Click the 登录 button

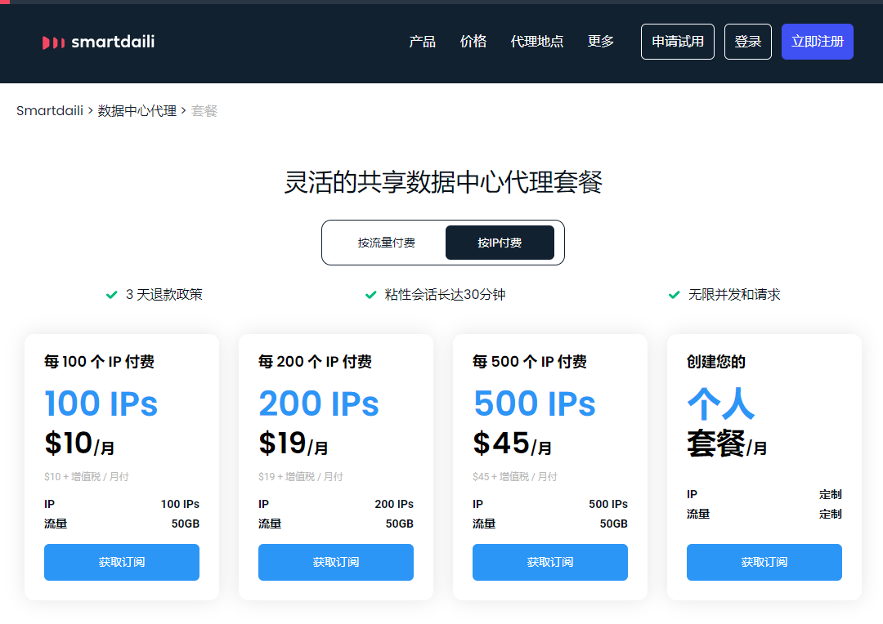tap(748, 42)
